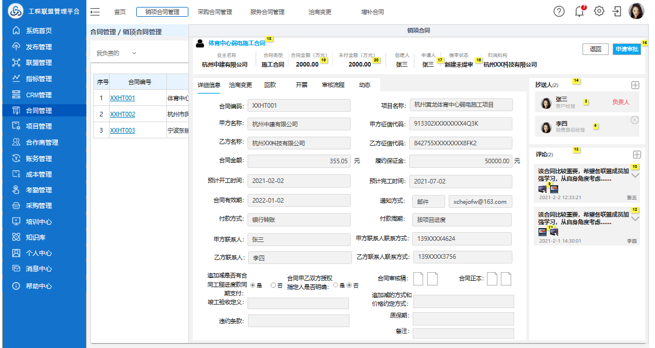
Task: Click the empty 违约条款 field
Action: [299, 321]
